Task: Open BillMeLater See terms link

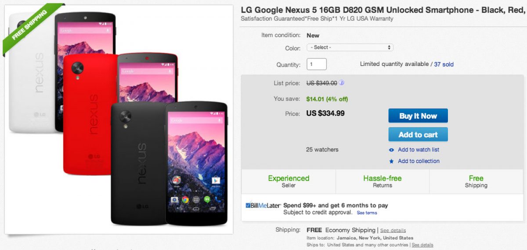Action: click(367, 213)
